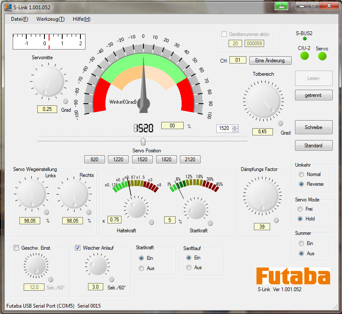Click the small grey button beside Totbereich Grad
This screenshot has height=314, width=342.
281,123
